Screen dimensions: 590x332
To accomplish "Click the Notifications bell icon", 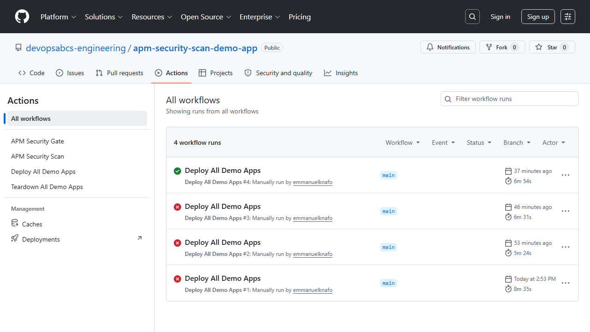I will pyautogui.click(x=430, y=47).
